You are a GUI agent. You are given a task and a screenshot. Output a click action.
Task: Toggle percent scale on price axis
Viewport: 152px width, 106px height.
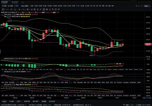point(147,98)
